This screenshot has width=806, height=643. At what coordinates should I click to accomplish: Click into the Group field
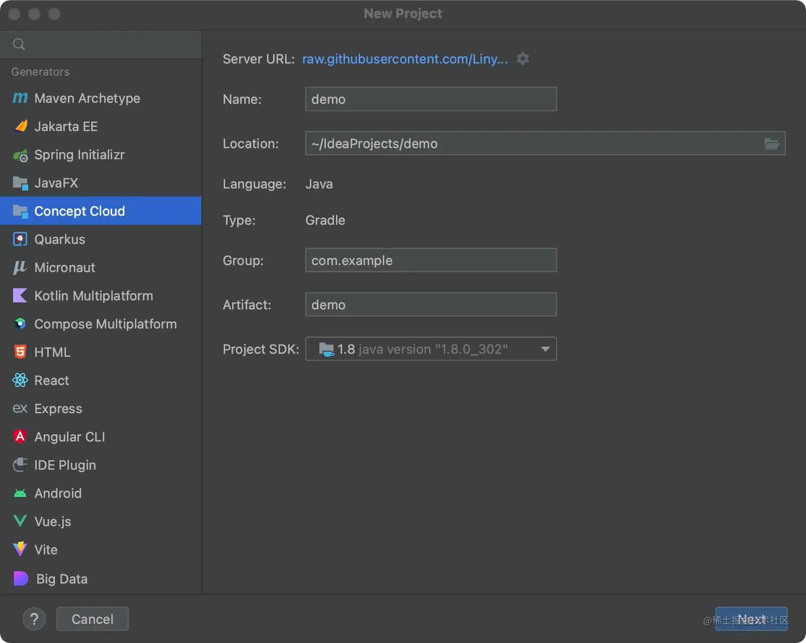[431, 260]
